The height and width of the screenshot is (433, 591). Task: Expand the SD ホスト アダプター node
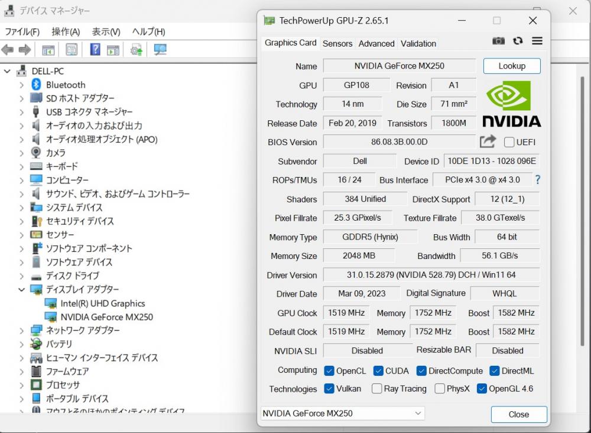21,99
